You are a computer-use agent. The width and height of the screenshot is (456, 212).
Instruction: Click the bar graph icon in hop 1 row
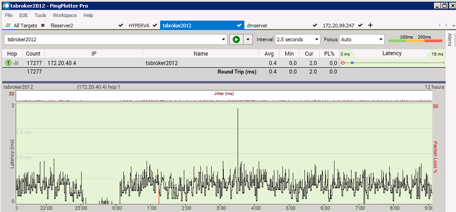16,63
